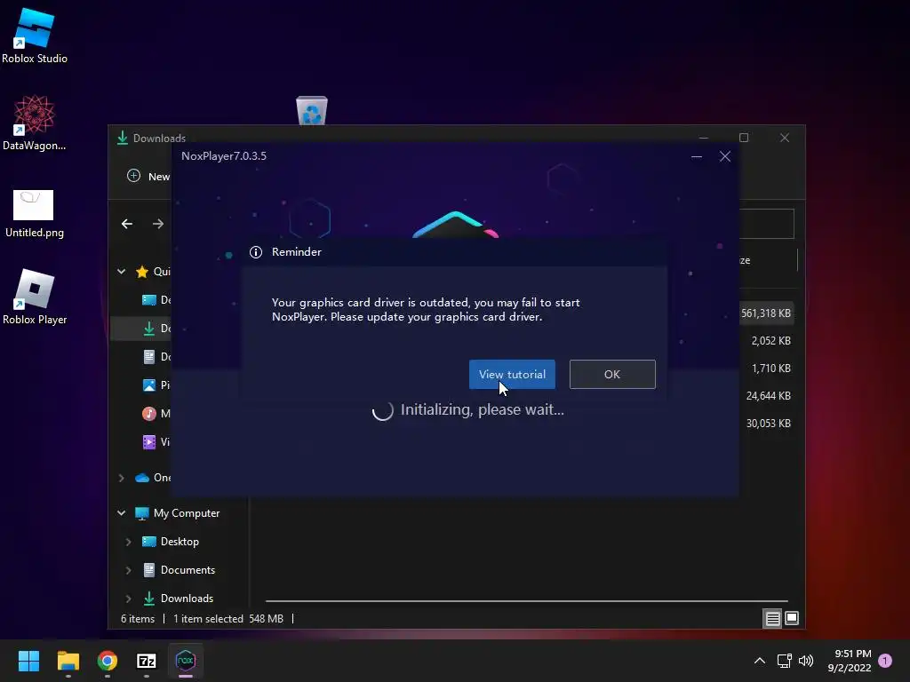Switch to Nox installer in taskbar
The image size is (910, 682).
click(x=186, y=661)
